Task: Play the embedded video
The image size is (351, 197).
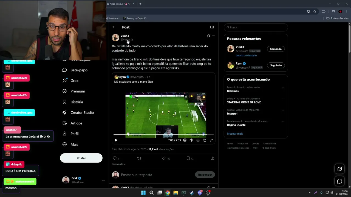Action: [x=116, y=140]
